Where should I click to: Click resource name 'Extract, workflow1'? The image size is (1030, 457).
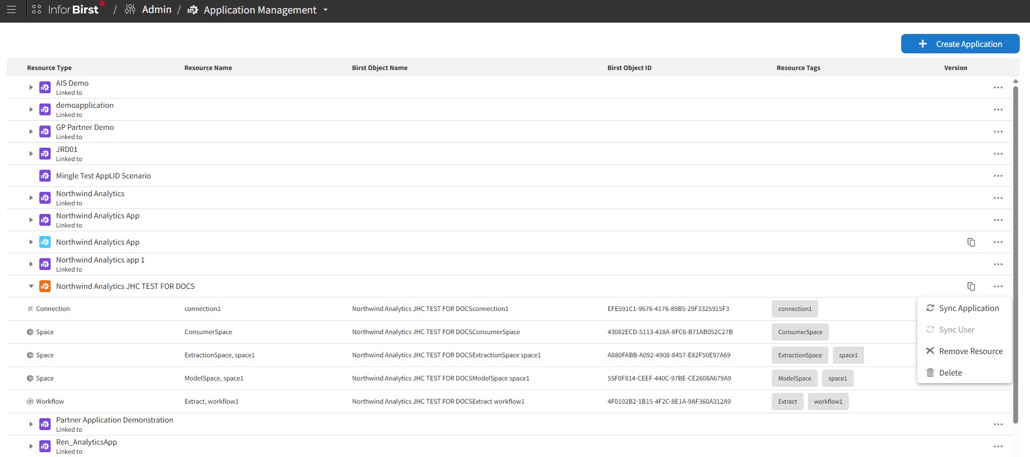coord(211,401)
